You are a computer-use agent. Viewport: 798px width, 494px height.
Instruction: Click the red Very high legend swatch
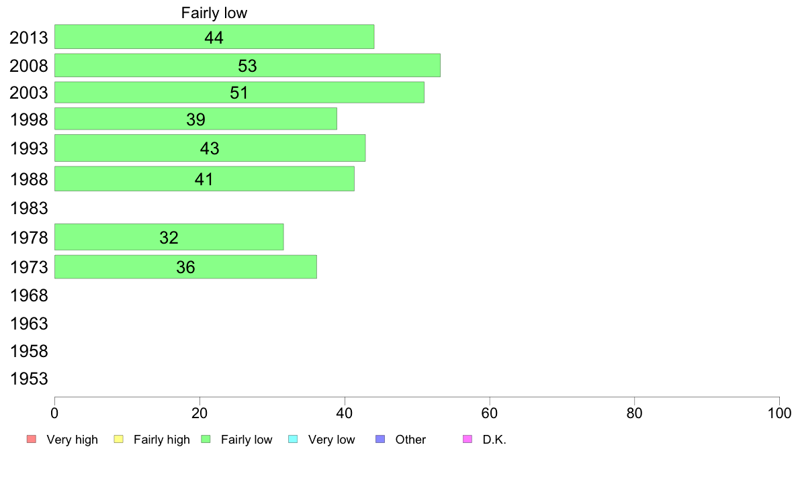click(x=32, y=439)
